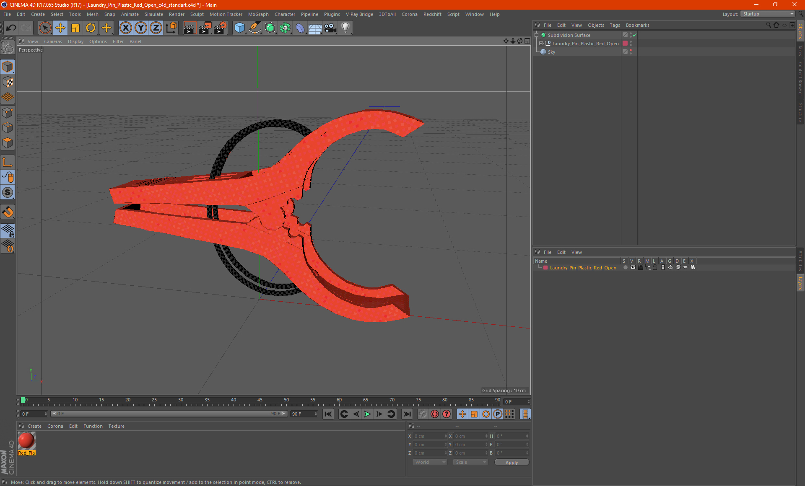Toggle X-axis lock
Viewport: 805px width, 486px height.
(x=125, y=28)
